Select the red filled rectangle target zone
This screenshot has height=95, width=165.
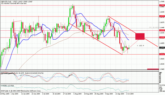pyautogui.click(x=140, y=36)
